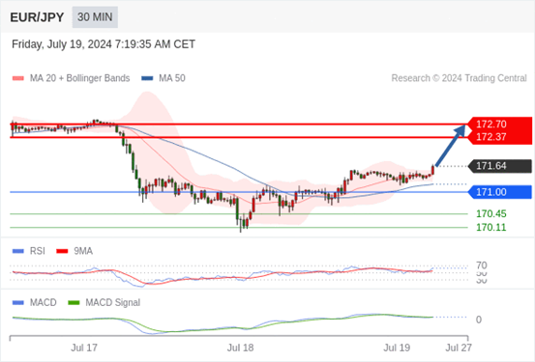Click the 170.45 support level label

[491, 214]
